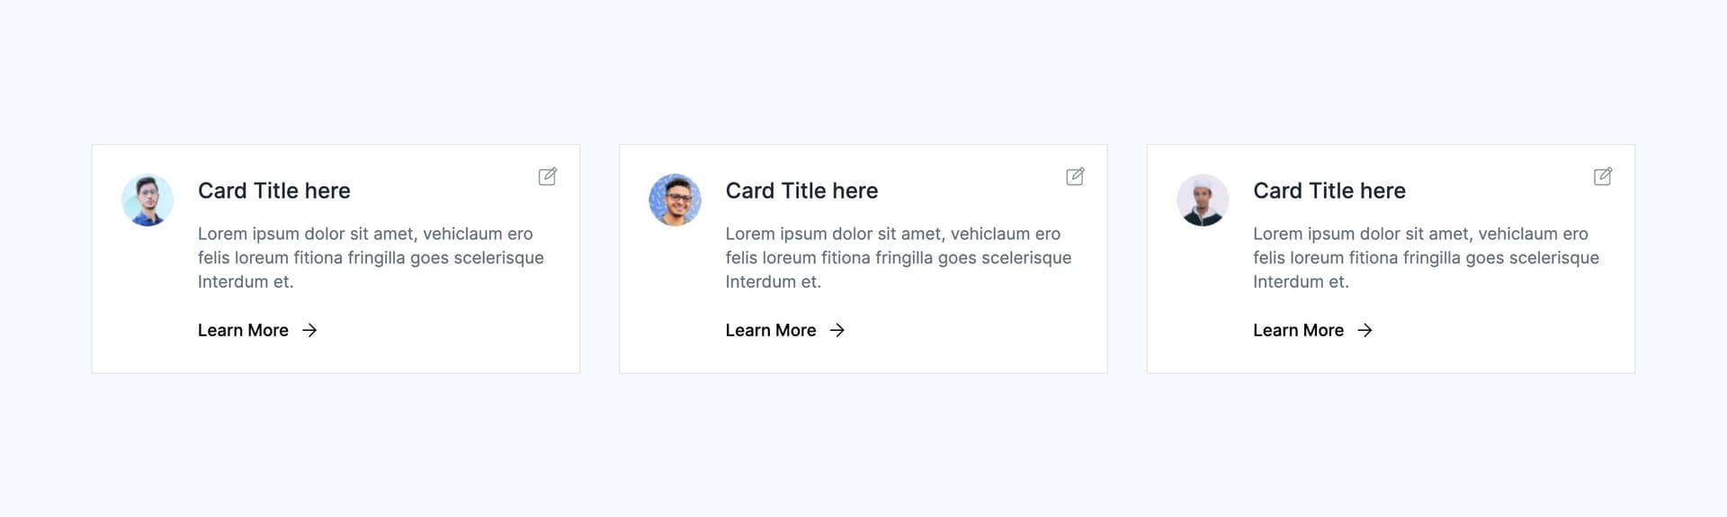1727x517 pixels.
Task: Follow the Learn More link in the first card
Action: point(243,330)
